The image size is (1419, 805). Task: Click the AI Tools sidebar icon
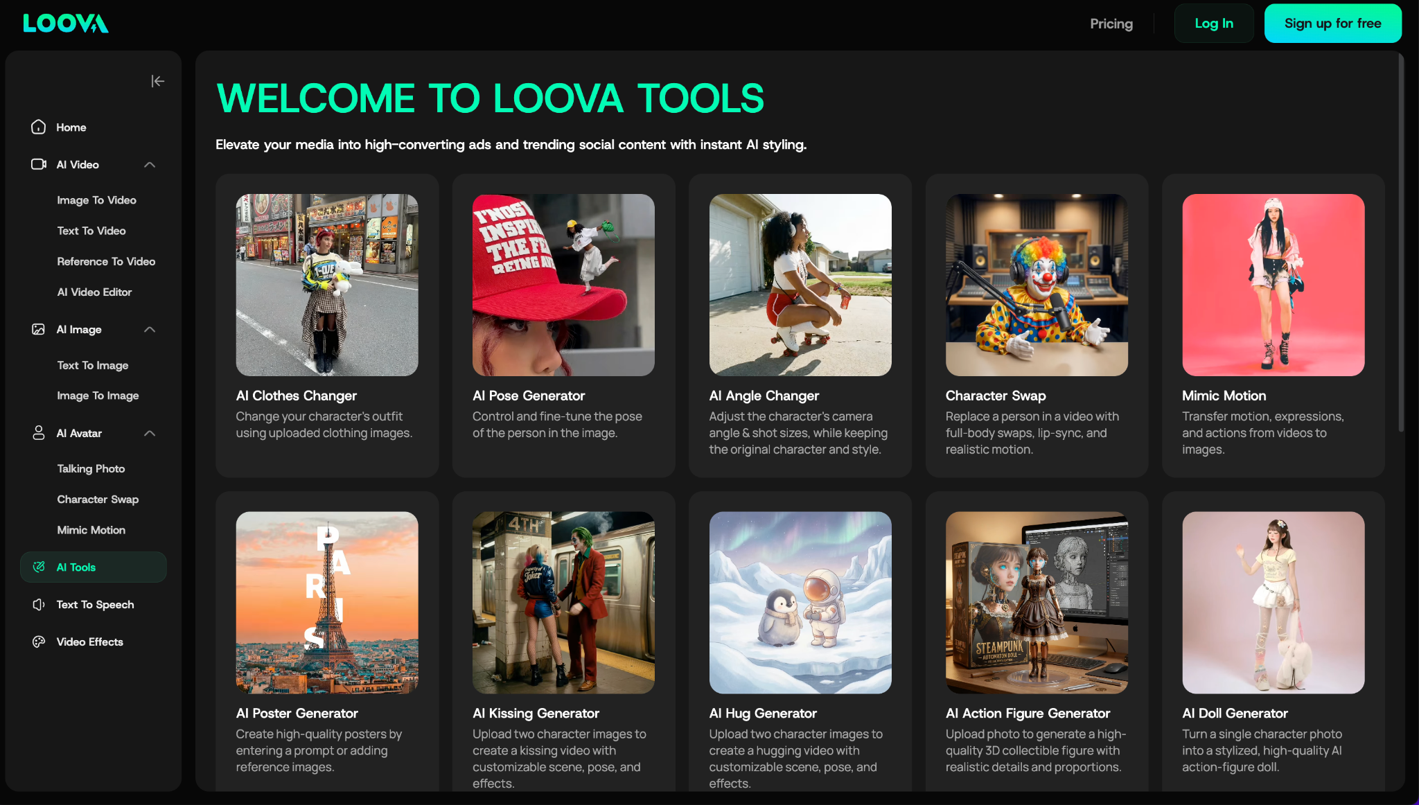pos(39,567)
